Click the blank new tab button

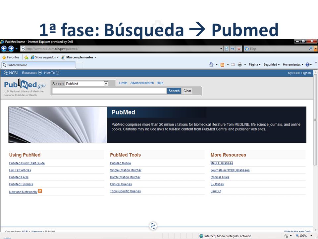click(x=79, y=65)
